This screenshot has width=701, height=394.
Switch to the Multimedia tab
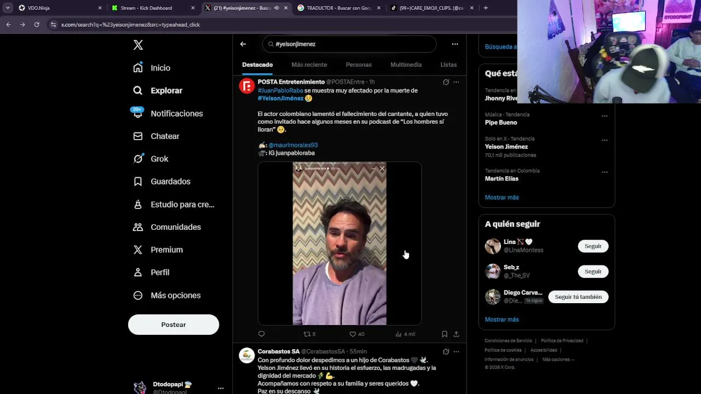[x=406, y=65]
